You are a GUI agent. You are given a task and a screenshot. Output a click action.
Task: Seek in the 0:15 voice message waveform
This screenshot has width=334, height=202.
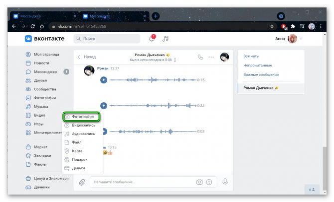point(153,80)
